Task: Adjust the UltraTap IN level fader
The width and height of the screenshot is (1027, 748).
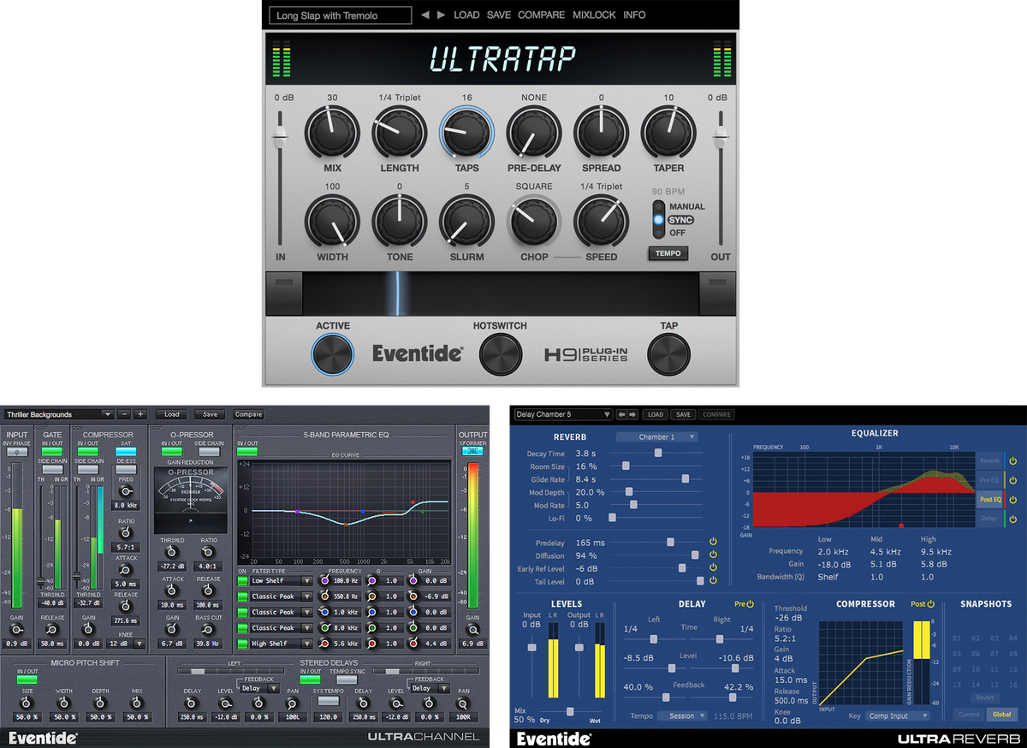Action: (279, 136)
